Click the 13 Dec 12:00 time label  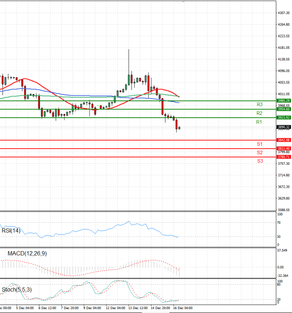[x=138, y=308]
